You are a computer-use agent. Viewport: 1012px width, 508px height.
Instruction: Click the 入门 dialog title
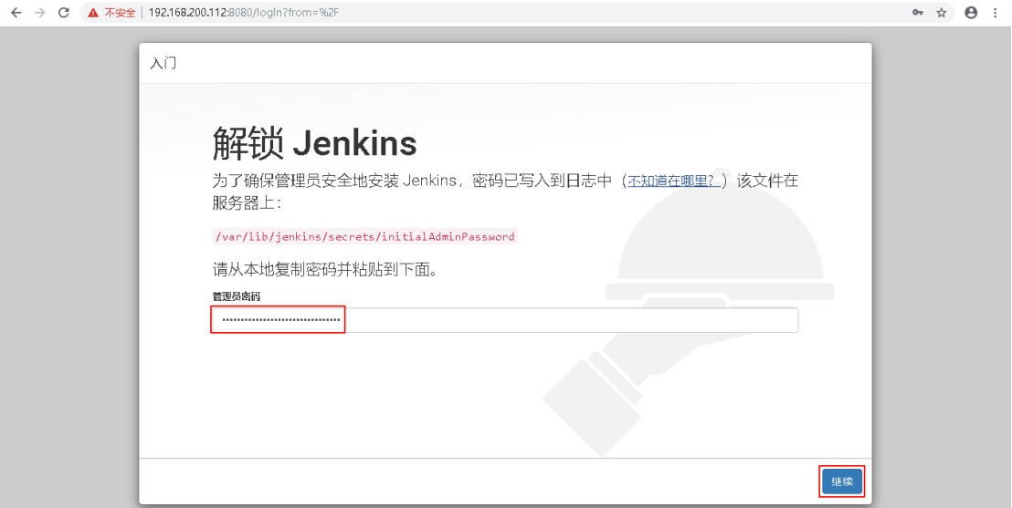(163, 63)
